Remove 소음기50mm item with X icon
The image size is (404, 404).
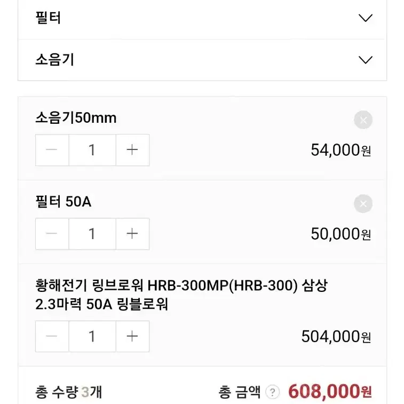(363, 120)
